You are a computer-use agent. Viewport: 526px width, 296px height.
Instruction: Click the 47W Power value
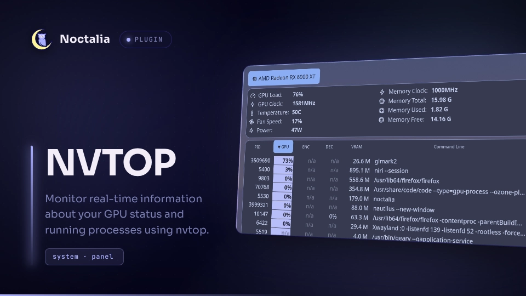[x=296, y=130]
